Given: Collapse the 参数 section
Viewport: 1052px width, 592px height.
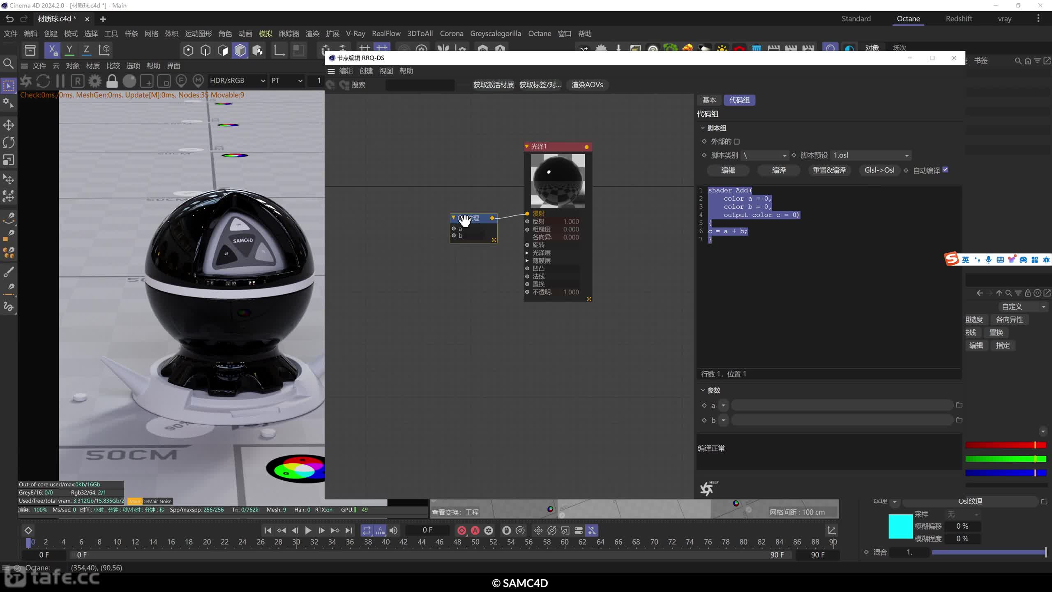Looking at the screenshot, I should click(x=703, y=390).
